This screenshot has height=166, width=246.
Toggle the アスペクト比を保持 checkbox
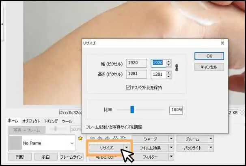pyautogui.click(x=128, y=87)
